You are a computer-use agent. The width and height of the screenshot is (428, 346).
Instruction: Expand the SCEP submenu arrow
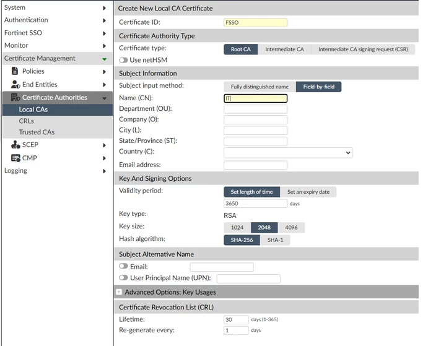pyautogui.click(x=104, y=145)
